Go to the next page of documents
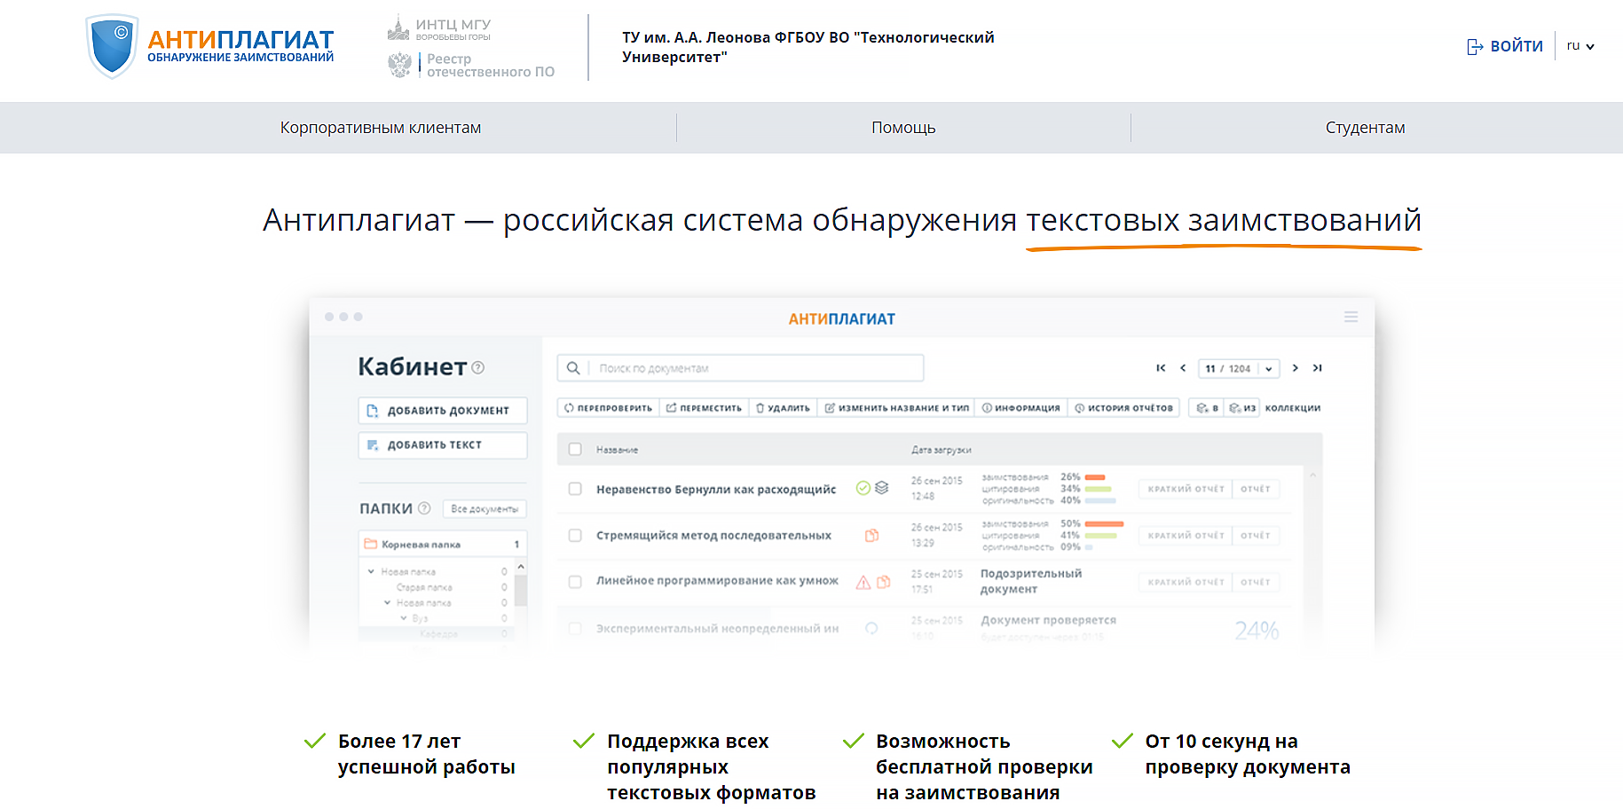 pos(1296,368)
